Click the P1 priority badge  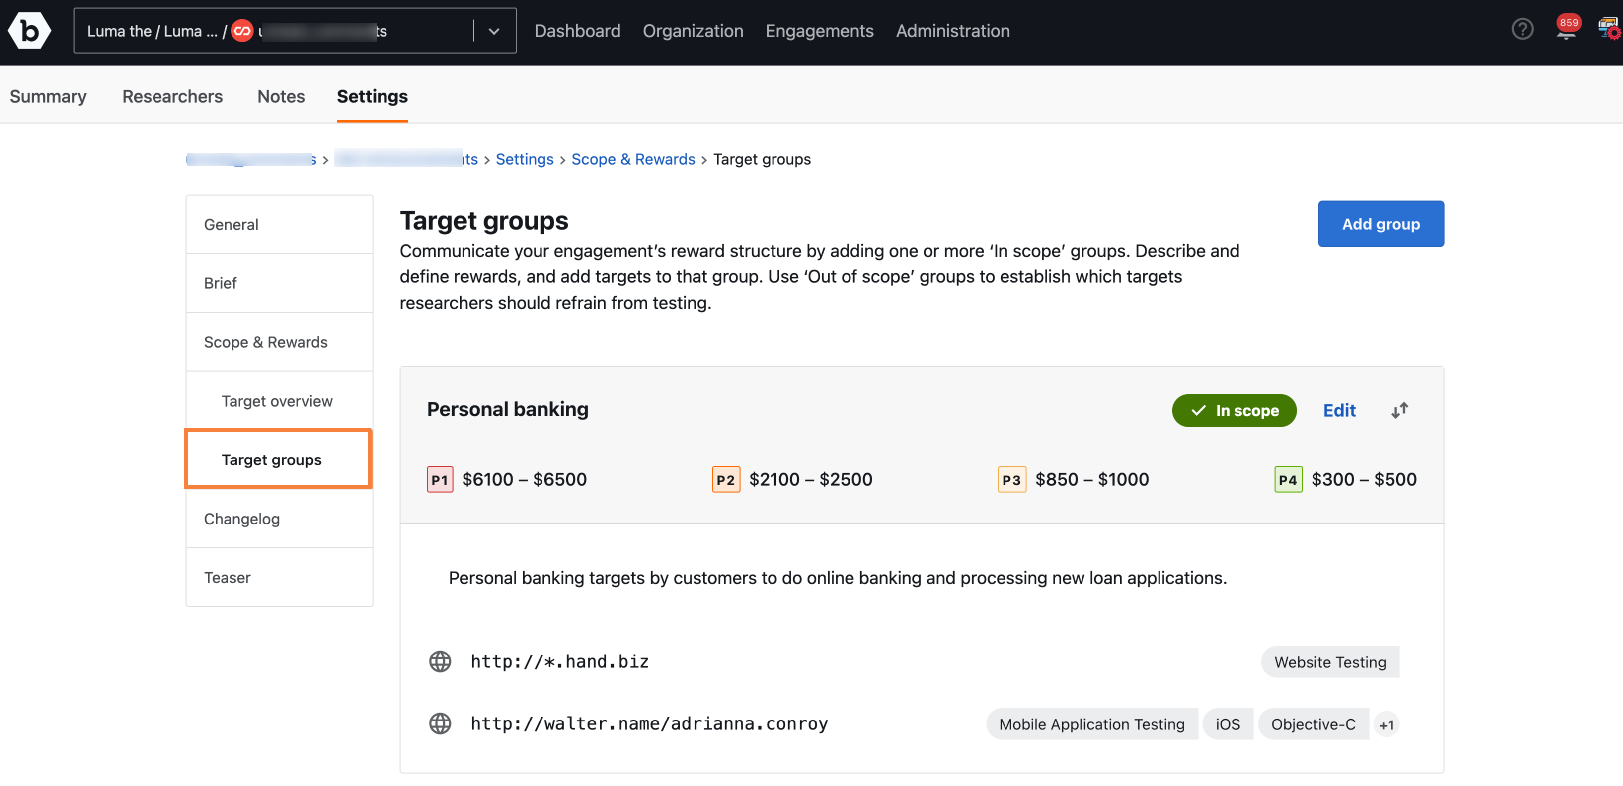pos(440,479)
